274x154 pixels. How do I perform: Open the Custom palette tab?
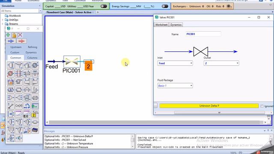(15, 52)
